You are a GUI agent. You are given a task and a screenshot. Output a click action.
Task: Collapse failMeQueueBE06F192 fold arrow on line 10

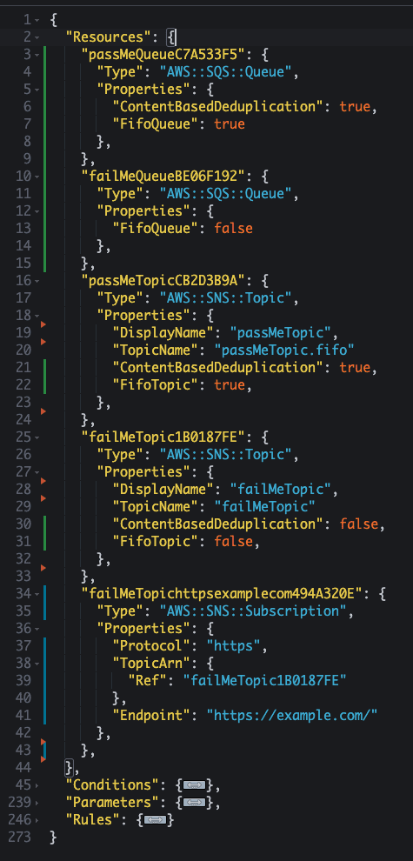tap(37, 177)
